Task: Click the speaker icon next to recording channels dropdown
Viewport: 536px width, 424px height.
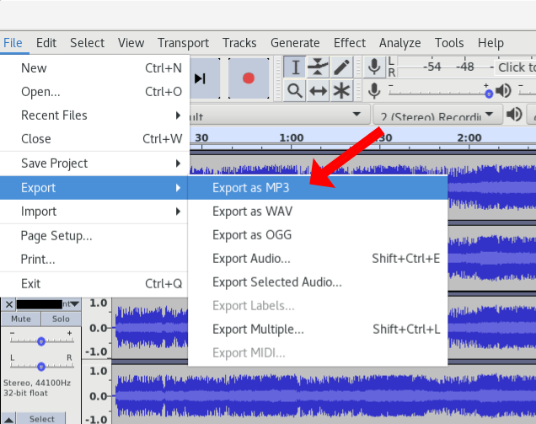Action: click(x=514, y=114)
